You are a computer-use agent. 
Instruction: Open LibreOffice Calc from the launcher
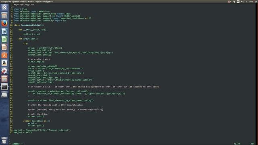pos(4,39)
